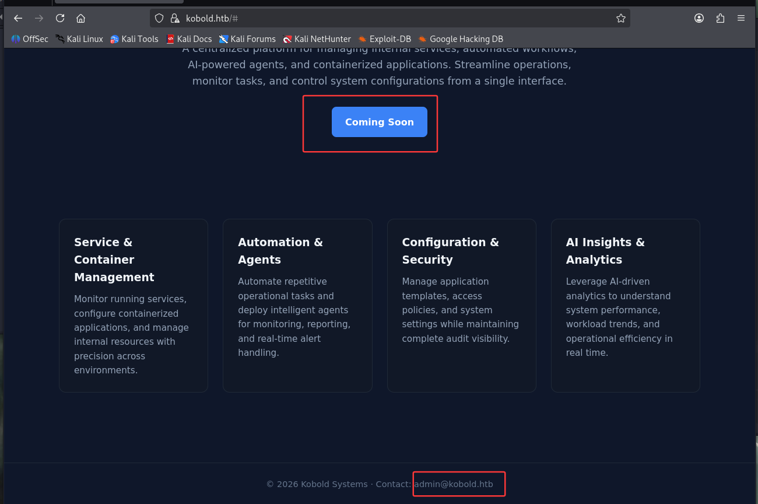The image size is (758, 504).
Task: Open the extensions puzzle icon
Action: [x=720, y=18]
